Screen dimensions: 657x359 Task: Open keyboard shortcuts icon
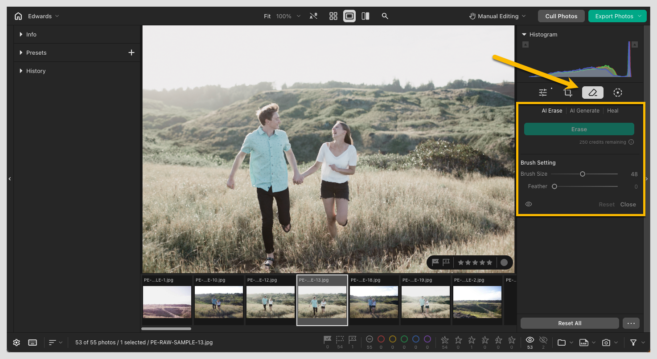(33, 343)
